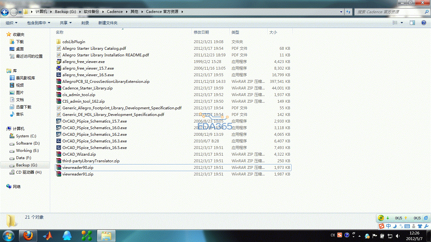Open the recent pages dropdown arrow
The width and height of the screenshot is (431, 242).
(20, 12)
